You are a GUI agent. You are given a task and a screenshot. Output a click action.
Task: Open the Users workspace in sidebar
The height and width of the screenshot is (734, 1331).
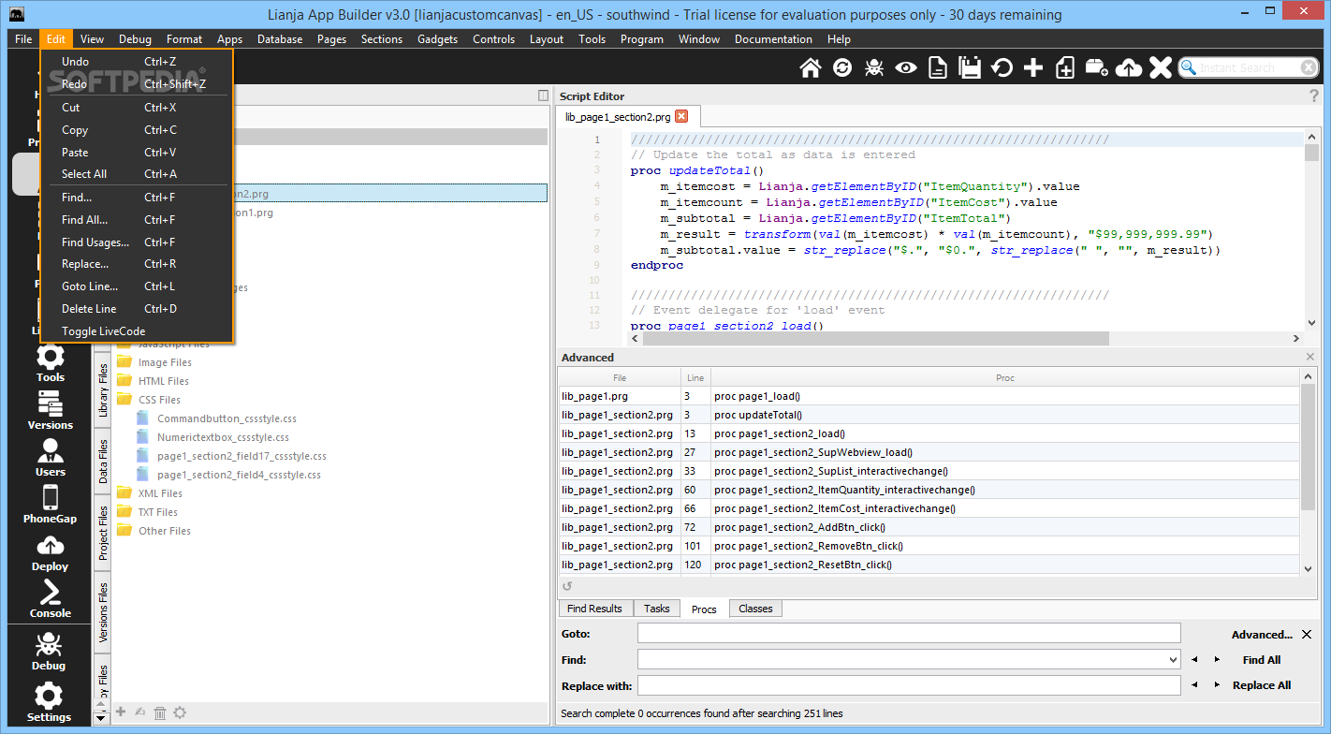coord(50,458)
